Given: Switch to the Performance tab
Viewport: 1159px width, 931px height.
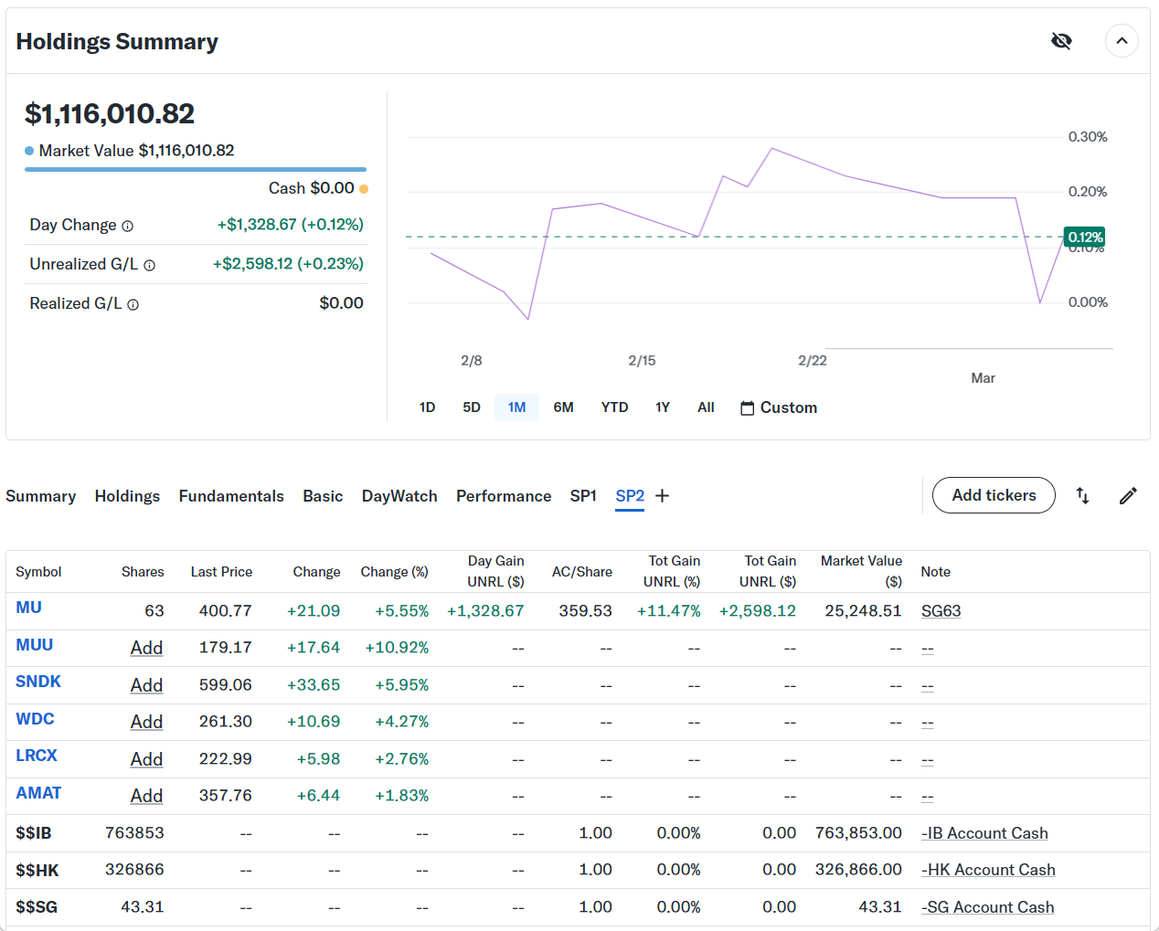Looking at the screenshot, I should tap(504, 496).
